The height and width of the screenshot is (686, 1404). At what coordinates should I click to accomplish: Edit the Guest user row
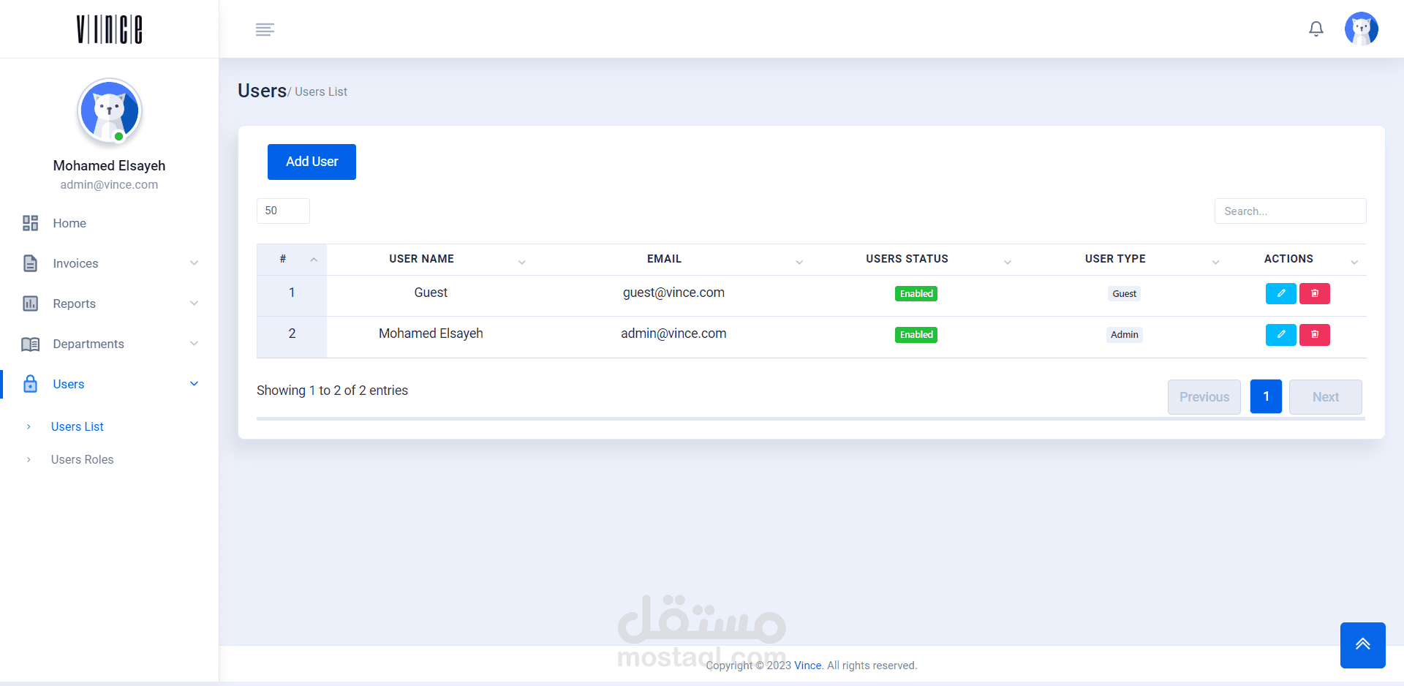click(x=1281, y=293)
